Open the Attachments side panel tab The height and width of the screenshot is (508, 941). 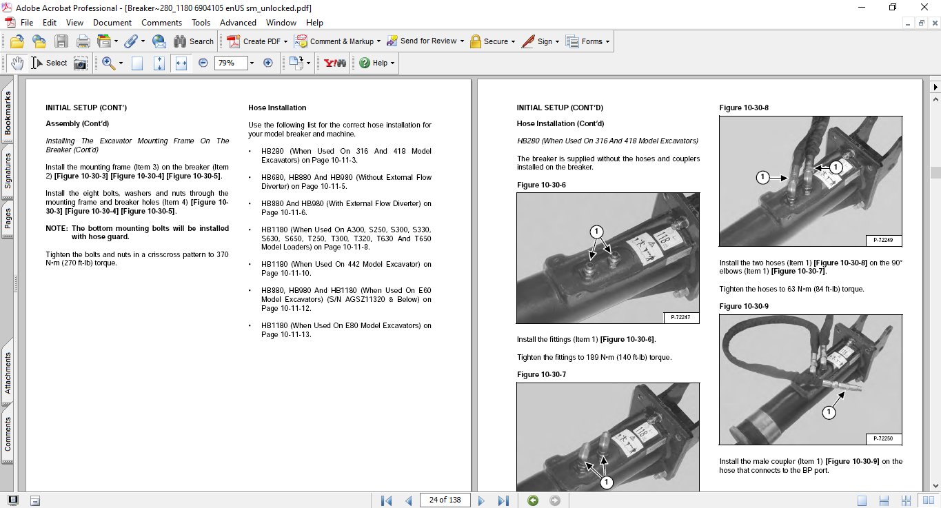[8, 373]
